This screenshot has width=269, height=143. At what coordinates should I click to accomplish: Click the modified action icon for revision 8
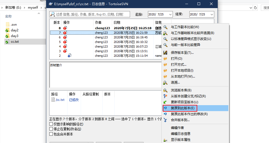tap(65, 28)
